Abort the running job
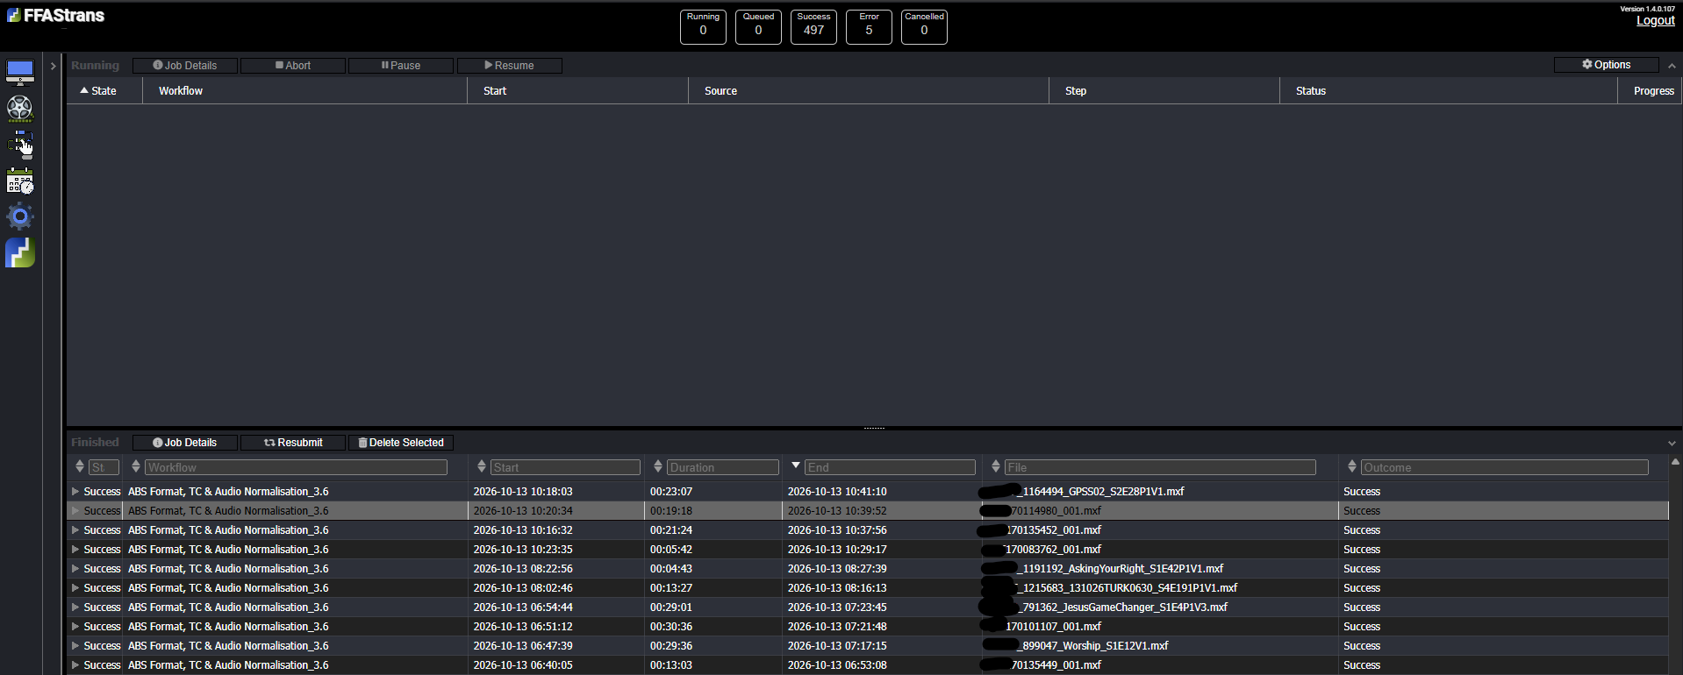This screenshot has width=1683, height=675. click(x=293, y=66)
